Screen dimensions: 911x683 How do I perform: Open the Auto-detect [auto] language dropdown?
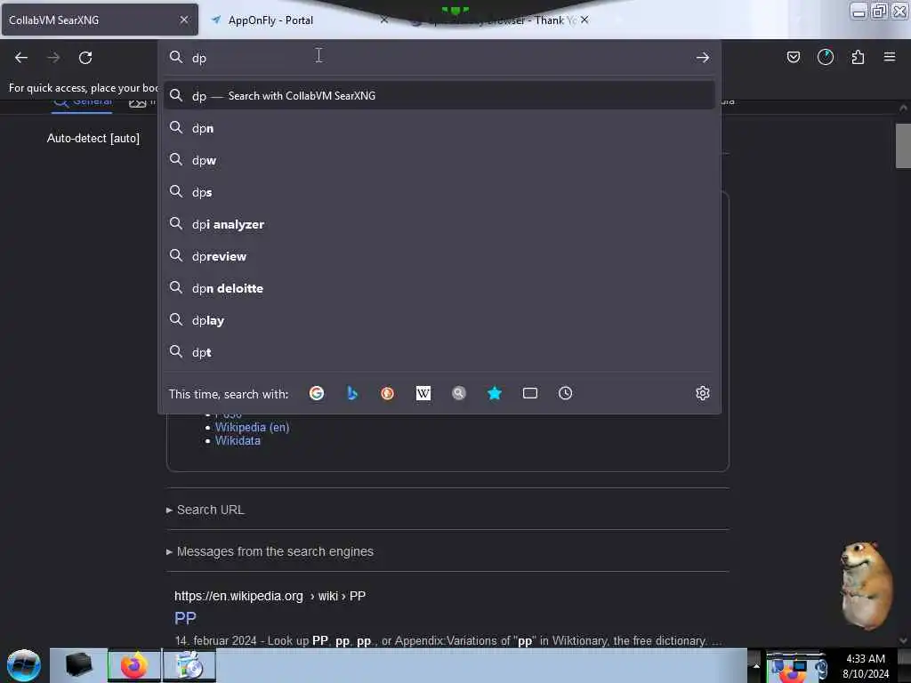(93, 138)
